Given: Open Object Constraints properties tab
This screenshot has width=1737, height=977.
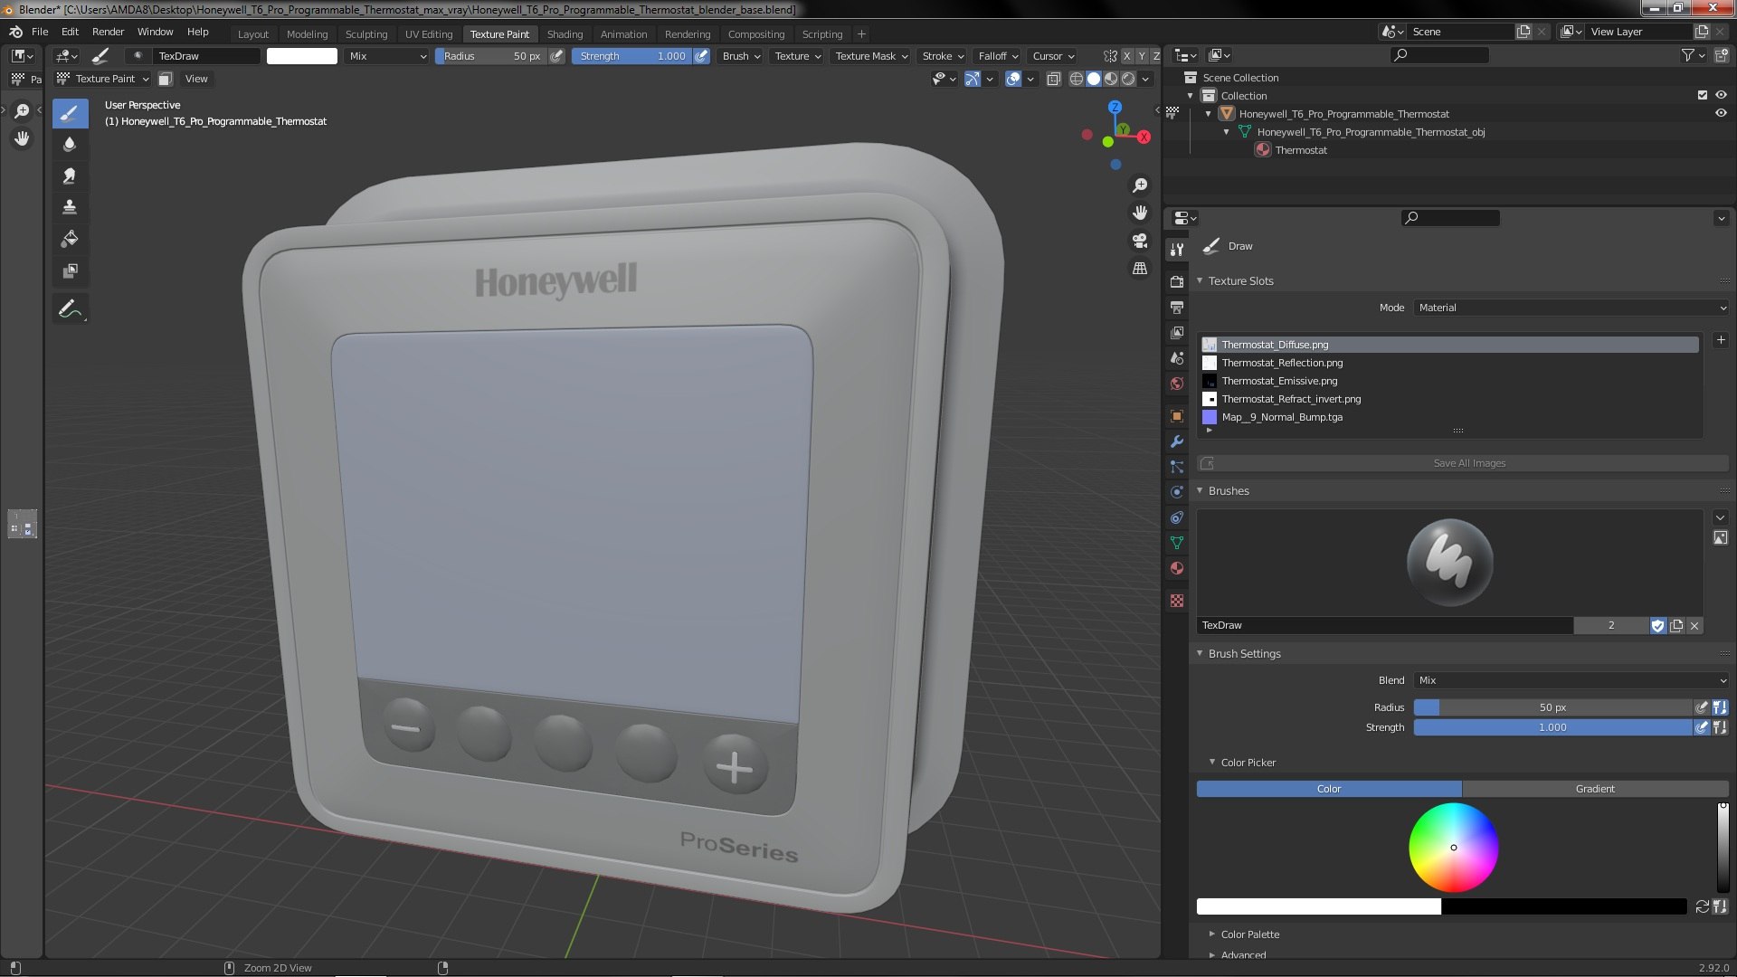Looking at the screenshot, I should (1177, 517).
